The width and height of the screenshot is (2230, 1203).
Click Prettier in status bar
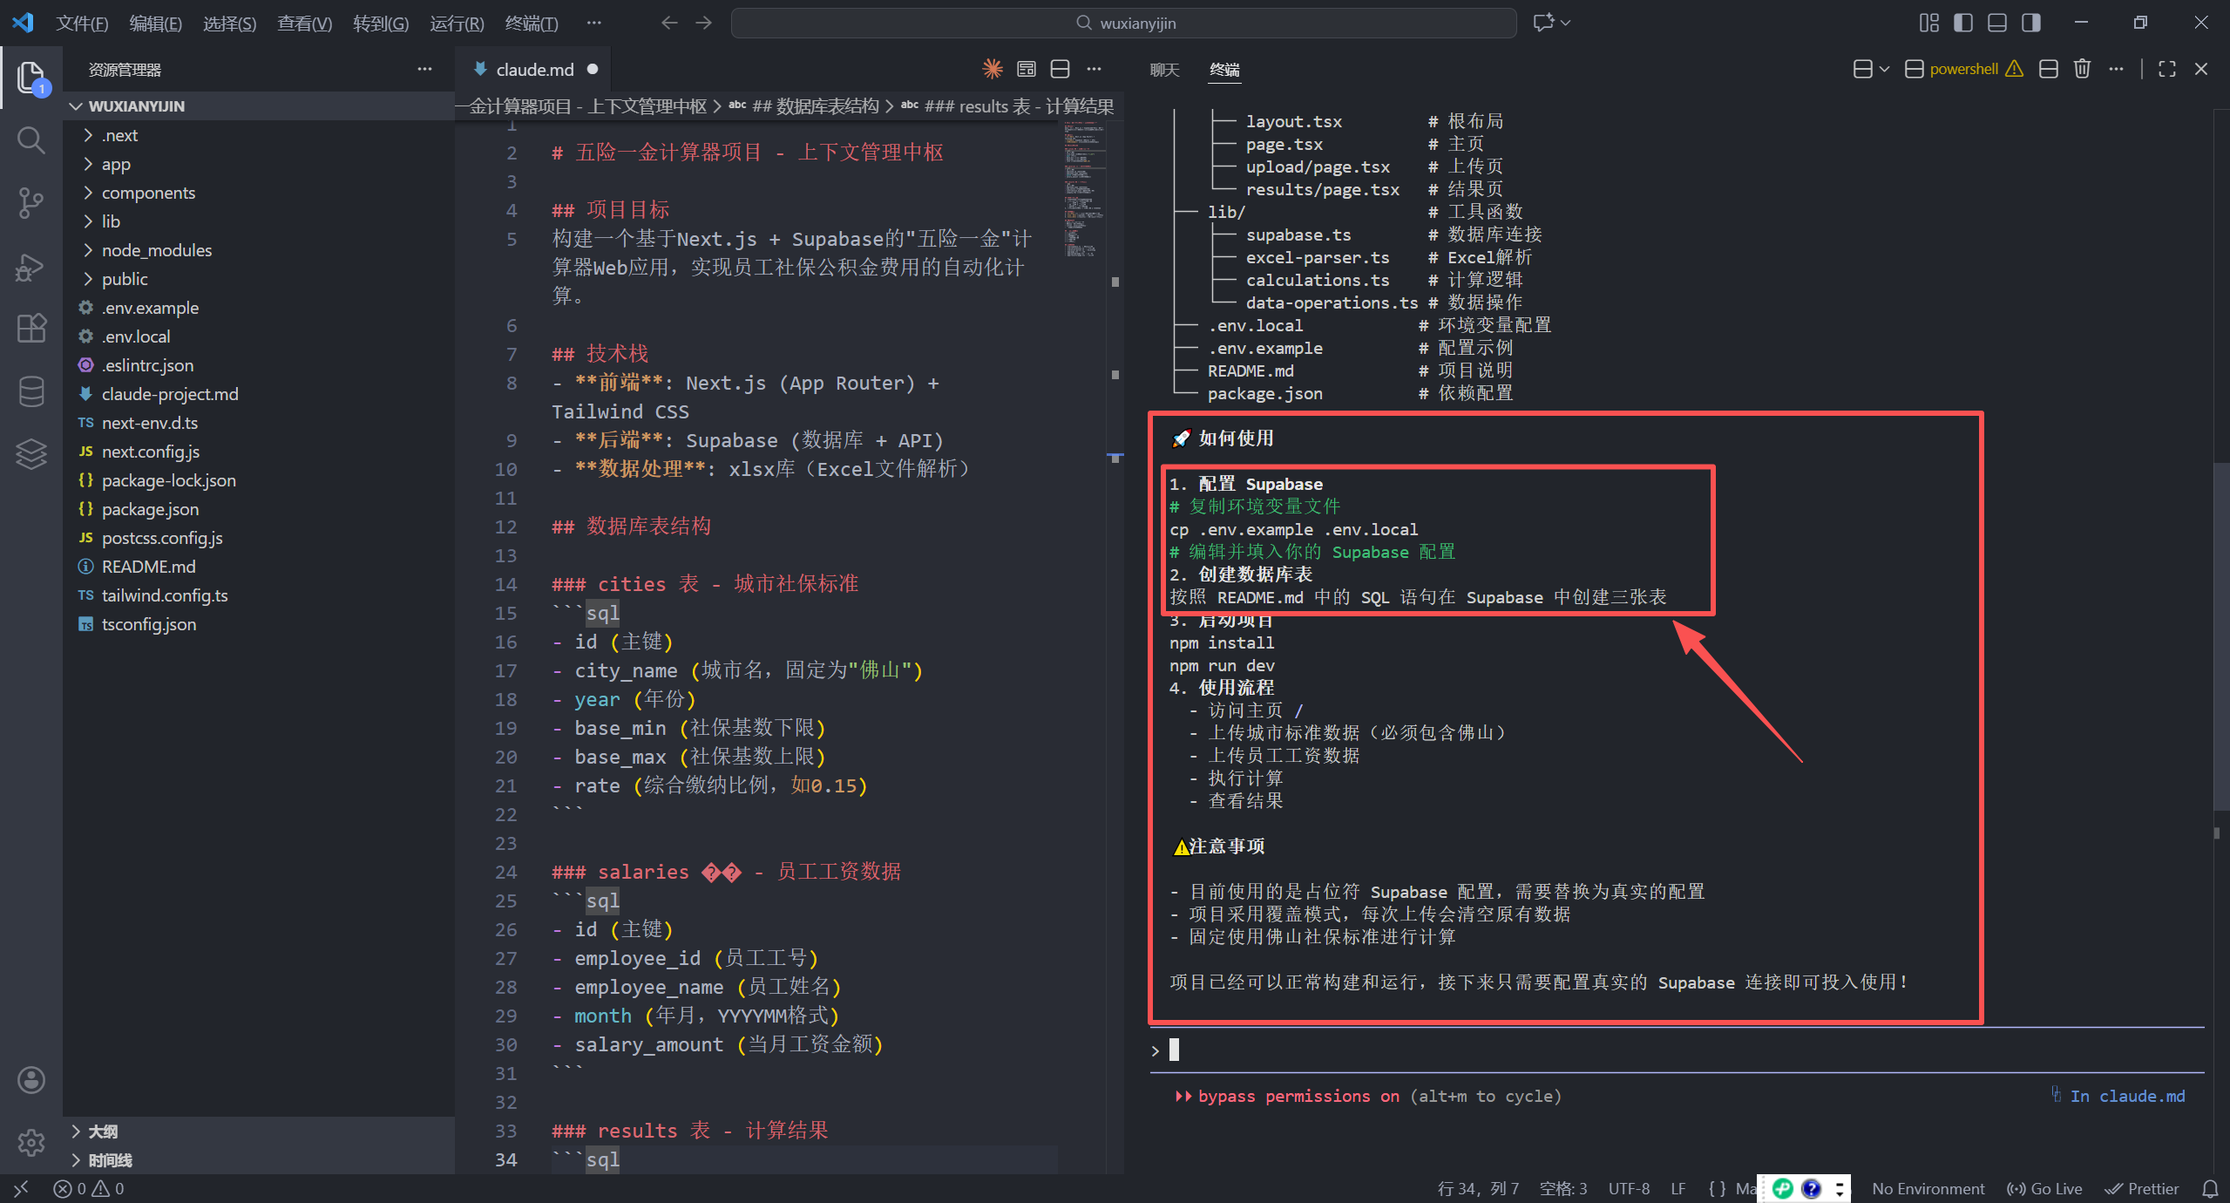pos(2142,1188)
